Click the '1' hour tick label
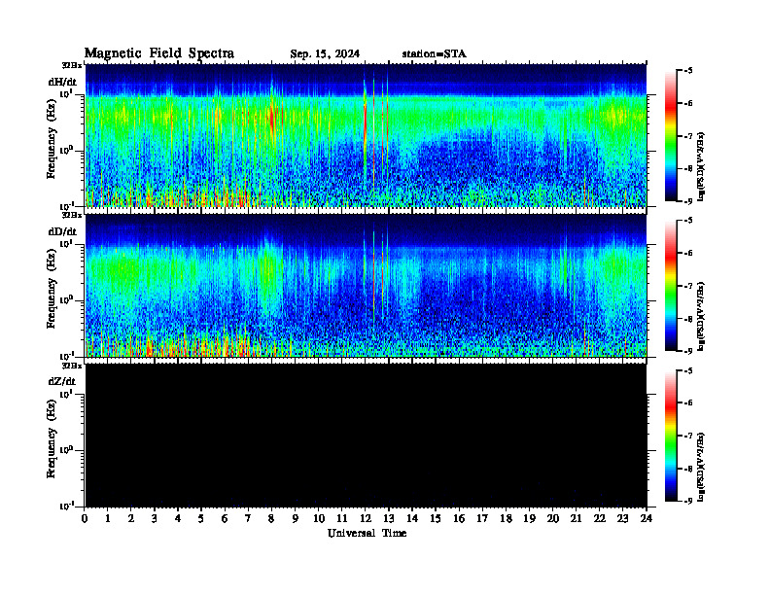This screenshot has width=770, height=595. (x=108, y=519)
